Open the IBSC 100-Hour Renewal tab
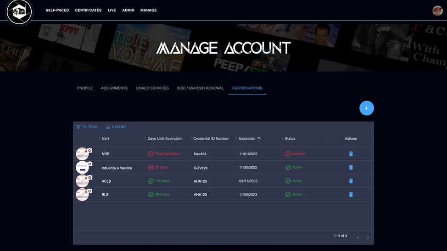 (201, 88)
